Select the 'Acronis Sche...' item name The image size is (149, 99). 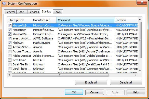coord(22,47)
